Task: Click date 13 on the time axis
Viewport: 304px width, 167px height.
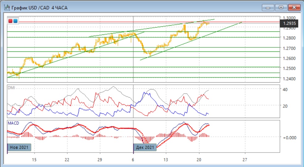Action: click(166, 160)
